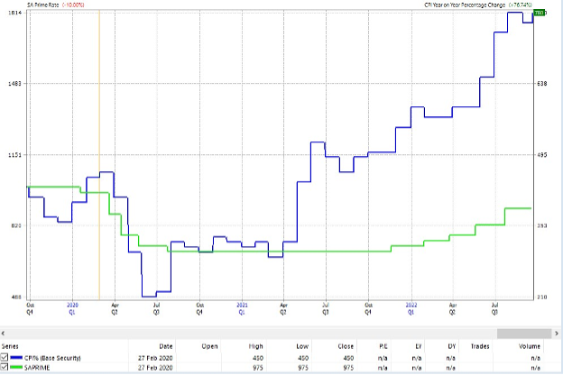Click the Volume column header
This screenshot has height=375, width=563.
pyautogui.click(x=530, y=345)
